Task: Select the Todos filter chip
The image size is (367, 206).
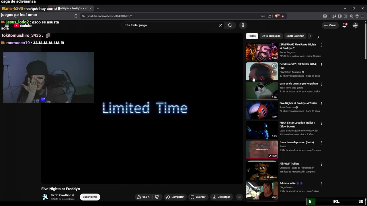Action: point(252,36)
